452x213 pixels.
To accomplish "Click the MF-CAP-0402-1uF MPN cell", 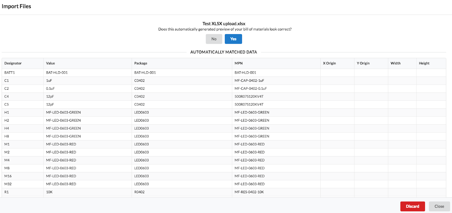I will (x=249, y=80).
